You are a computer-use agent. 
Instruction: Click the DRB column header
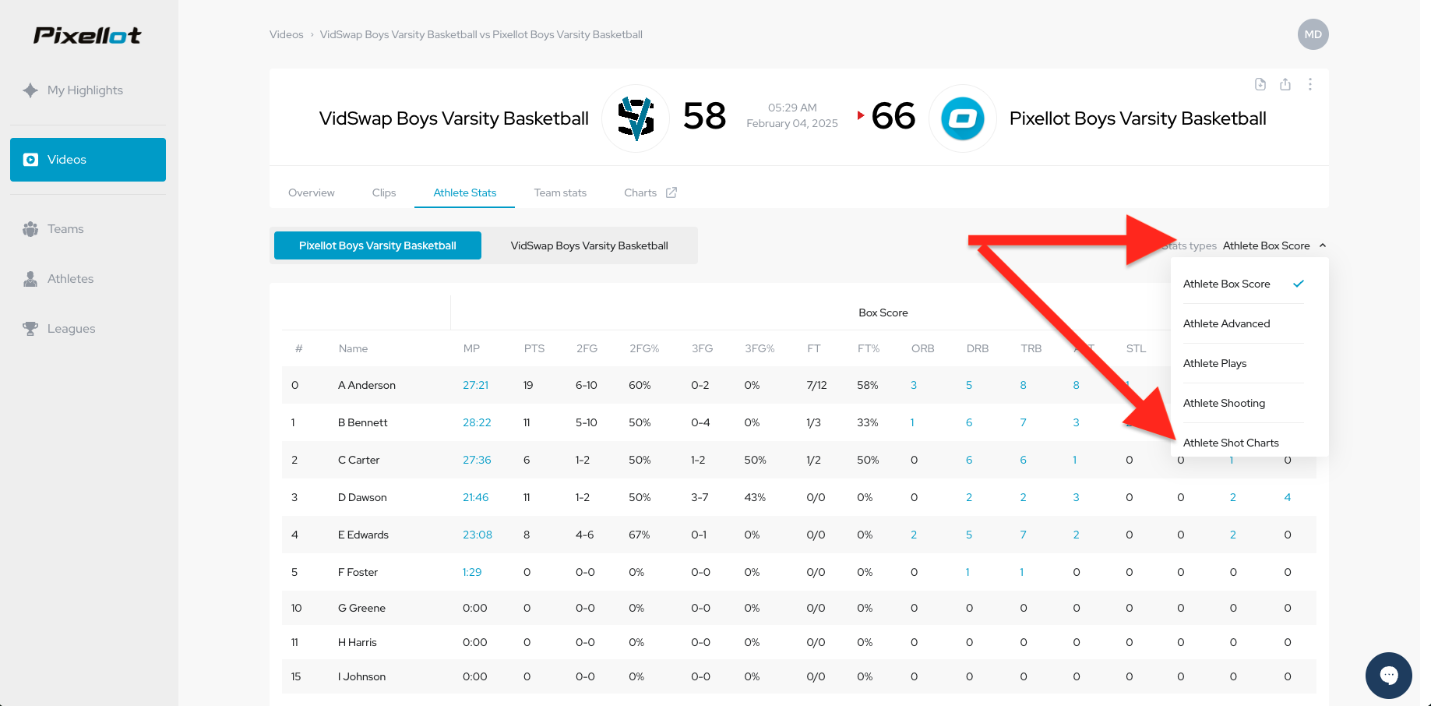coord(978,348)
